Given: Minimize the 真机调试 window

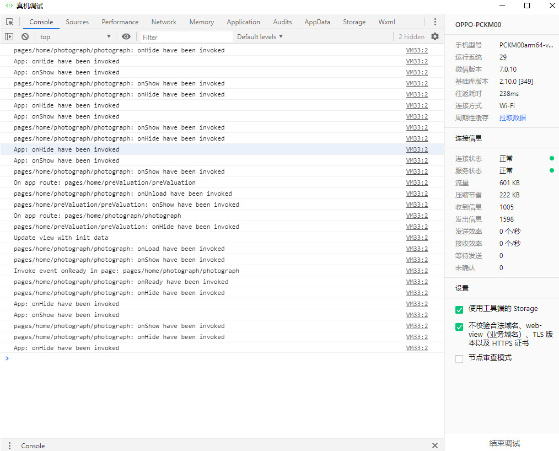Looking at the screenshot, I should point(502,6).
